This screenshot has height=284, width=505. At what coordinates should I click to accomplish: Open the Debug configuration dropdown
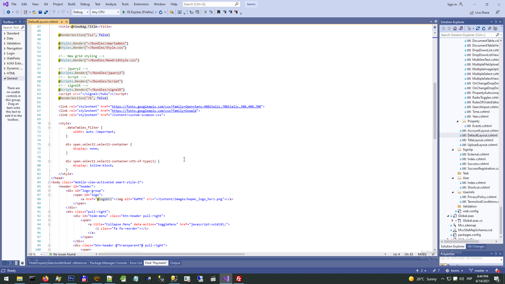(87, 12)
